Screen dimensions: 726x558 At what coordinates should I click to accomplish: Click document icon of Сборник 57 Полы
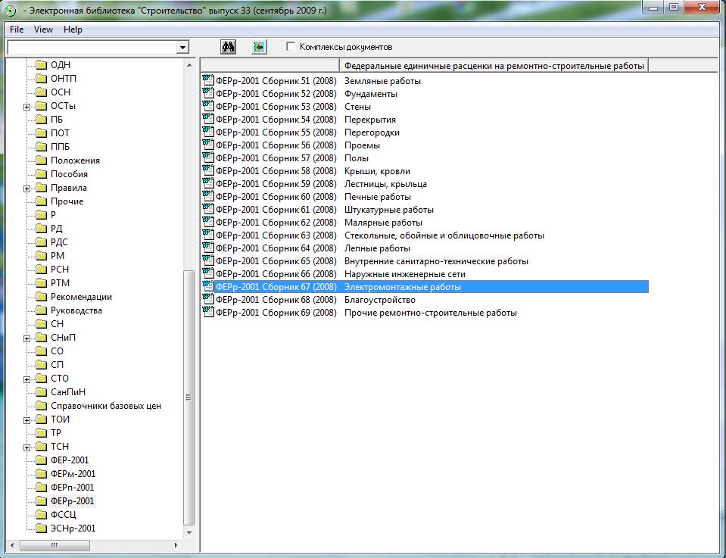[208, 158]
